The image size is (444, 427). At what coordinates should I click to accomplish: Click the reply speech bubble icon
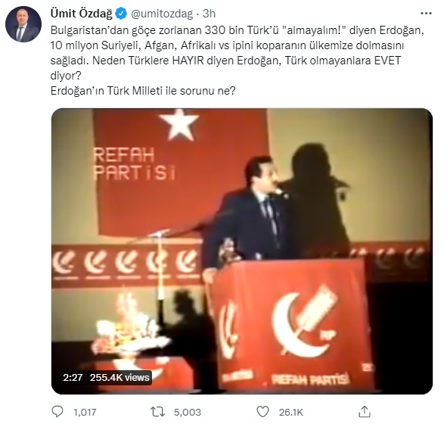tap(57, 411)
